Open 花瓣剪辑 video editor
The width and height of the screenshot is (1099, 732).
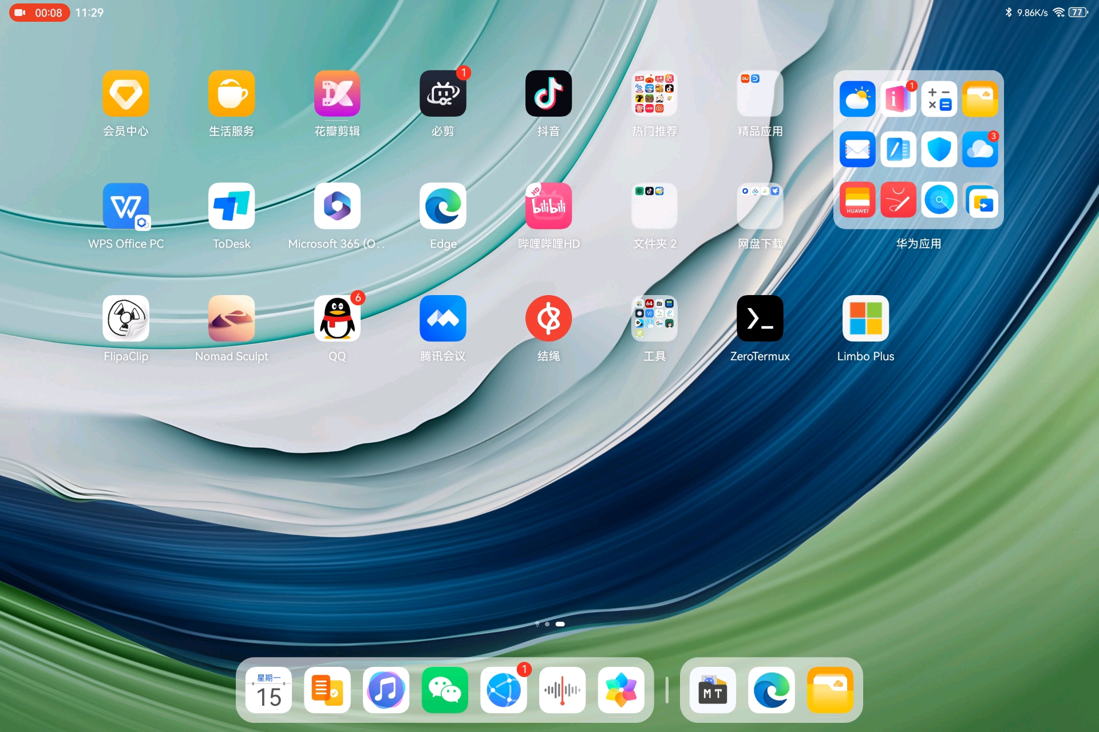337,93
